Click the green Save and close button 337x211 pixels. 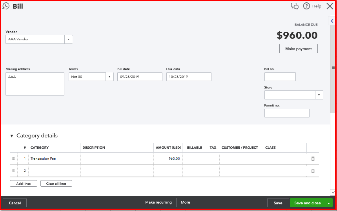(307, 203)
